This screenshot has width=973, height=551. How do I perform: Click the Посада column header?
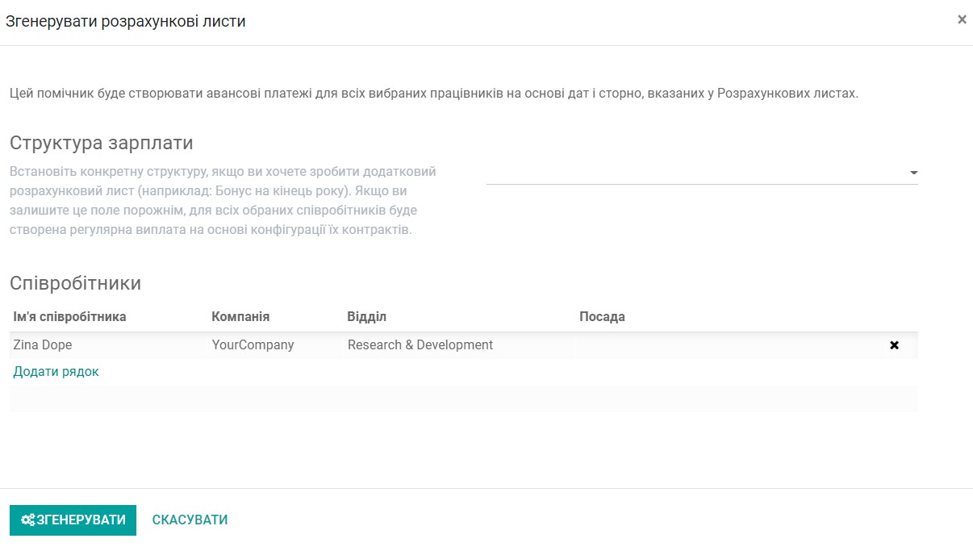click(601, 316)
